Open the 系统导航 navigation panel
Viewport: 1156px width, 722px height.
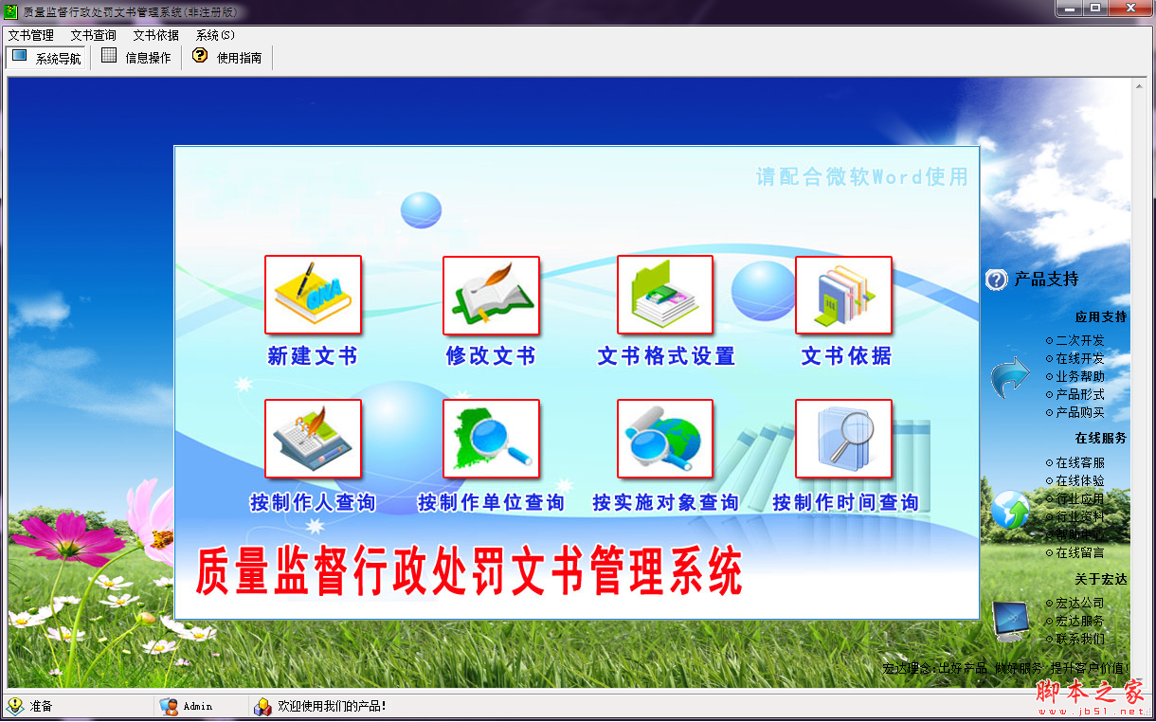[x=45, y=56]
